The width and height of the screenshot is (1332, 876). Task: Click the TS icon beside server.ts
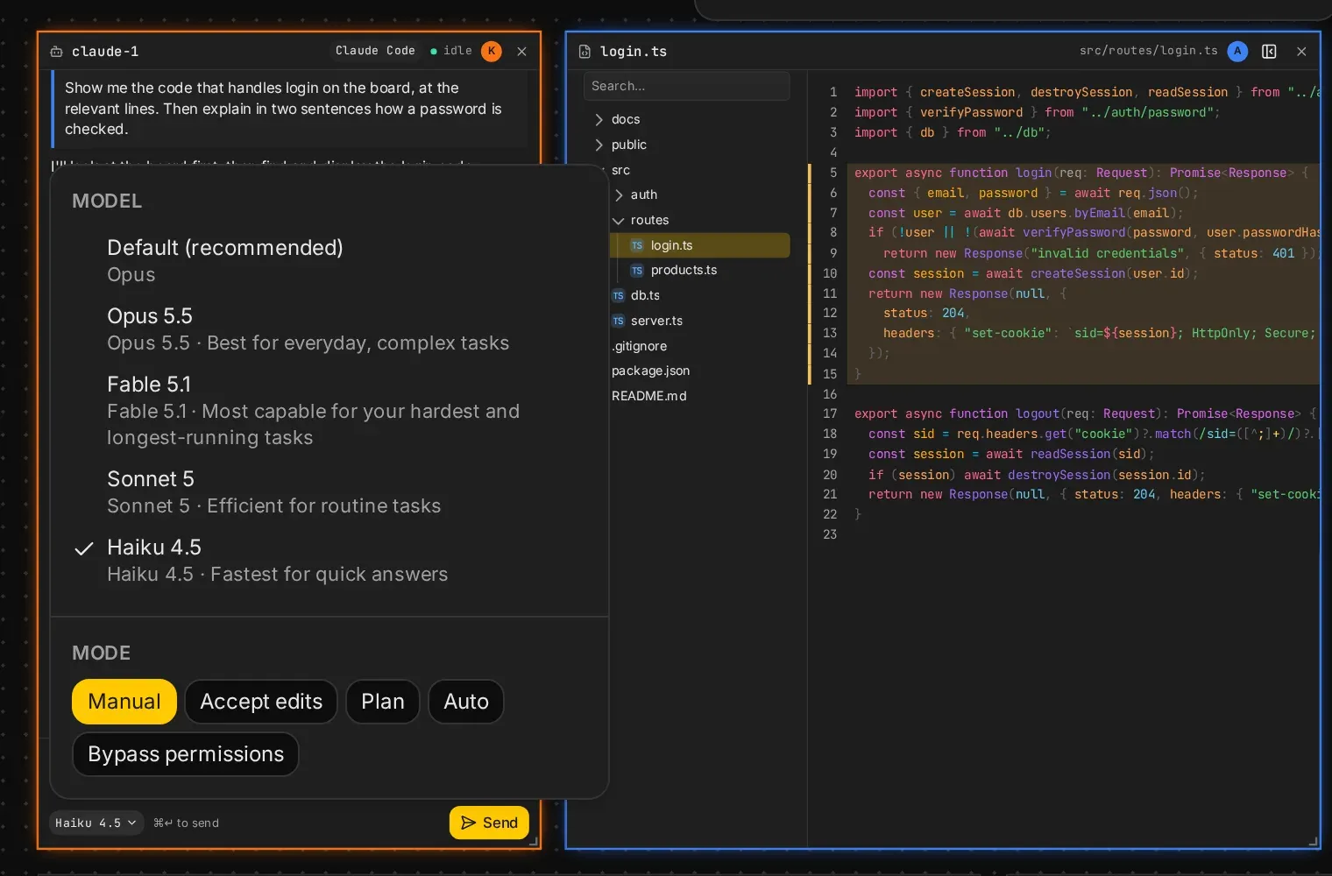click(x=618, y=321)
